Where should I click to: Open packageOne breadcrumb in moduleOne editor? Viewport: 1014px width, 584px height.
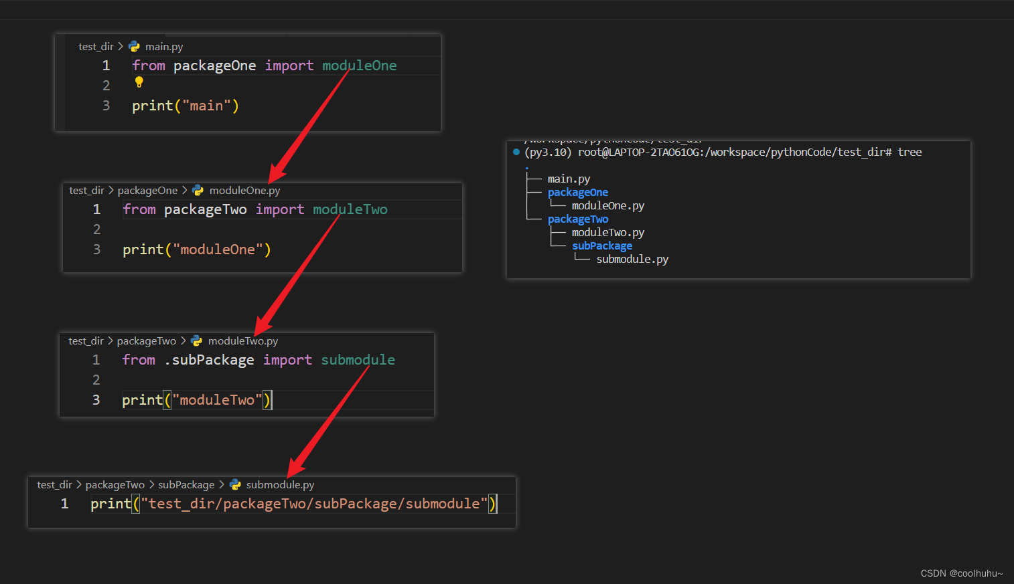[148, 190]
